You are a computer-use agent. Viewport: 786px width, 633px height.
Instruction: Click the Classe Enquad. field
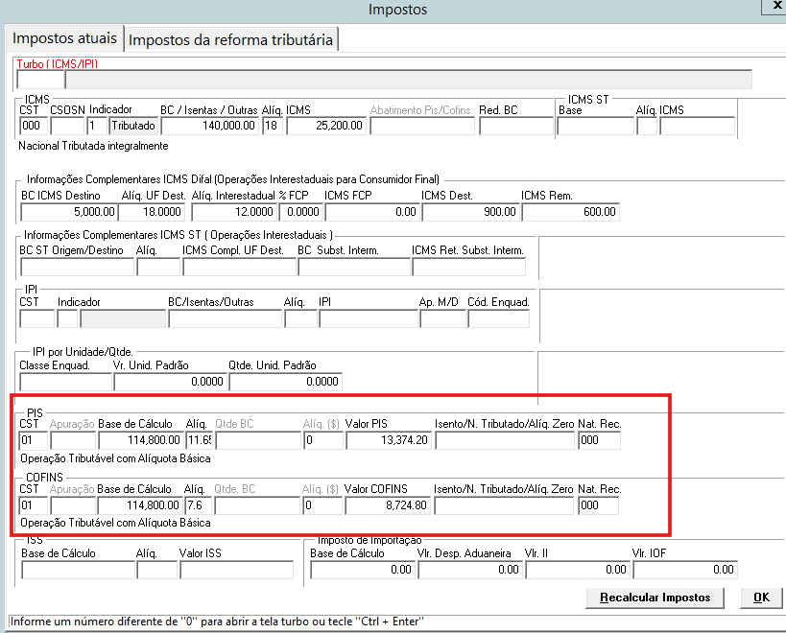(65, 382)
